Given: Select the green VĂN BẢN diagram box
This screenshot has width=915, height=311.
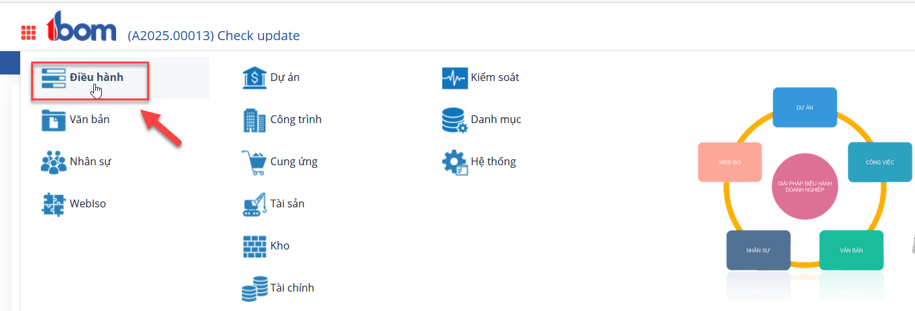Looking at the screenshot, I should coord(851,250).
